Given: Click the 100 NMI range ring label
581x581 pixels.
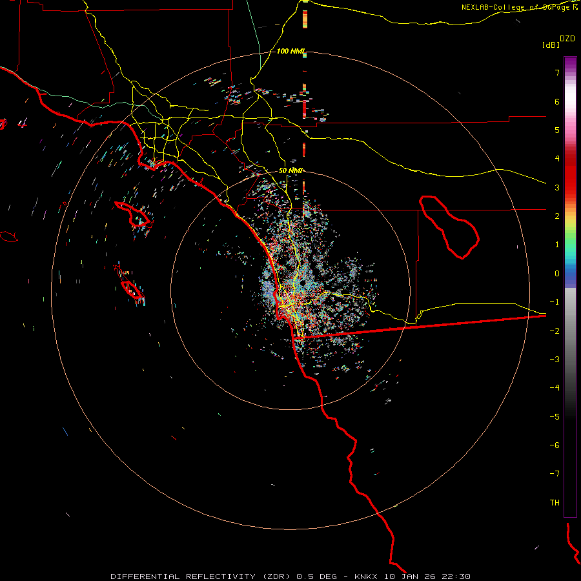Looking at the screenshot, I should [x=291, y=51].
